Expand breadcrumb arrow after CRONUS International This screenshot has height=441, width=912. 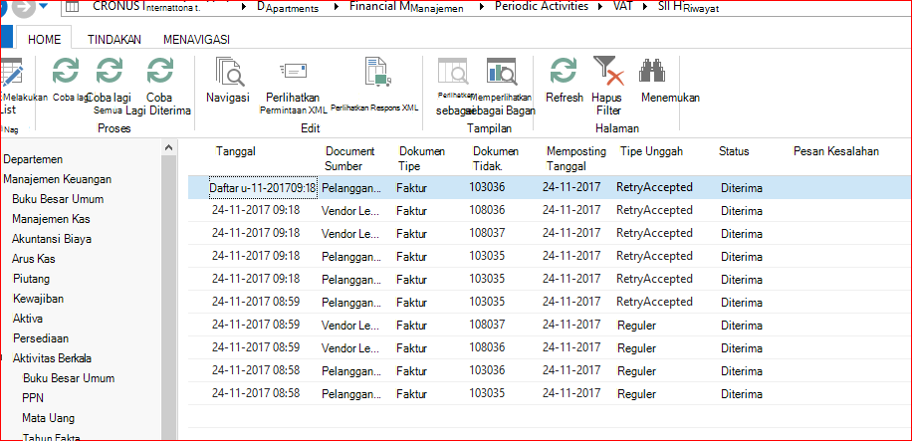pyautogui.click(x=244, y=8)
